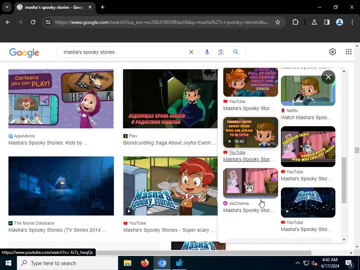
Task: Switch to Chrome taskbar icon
Action: pyautogui.click(x=162, y=263)
